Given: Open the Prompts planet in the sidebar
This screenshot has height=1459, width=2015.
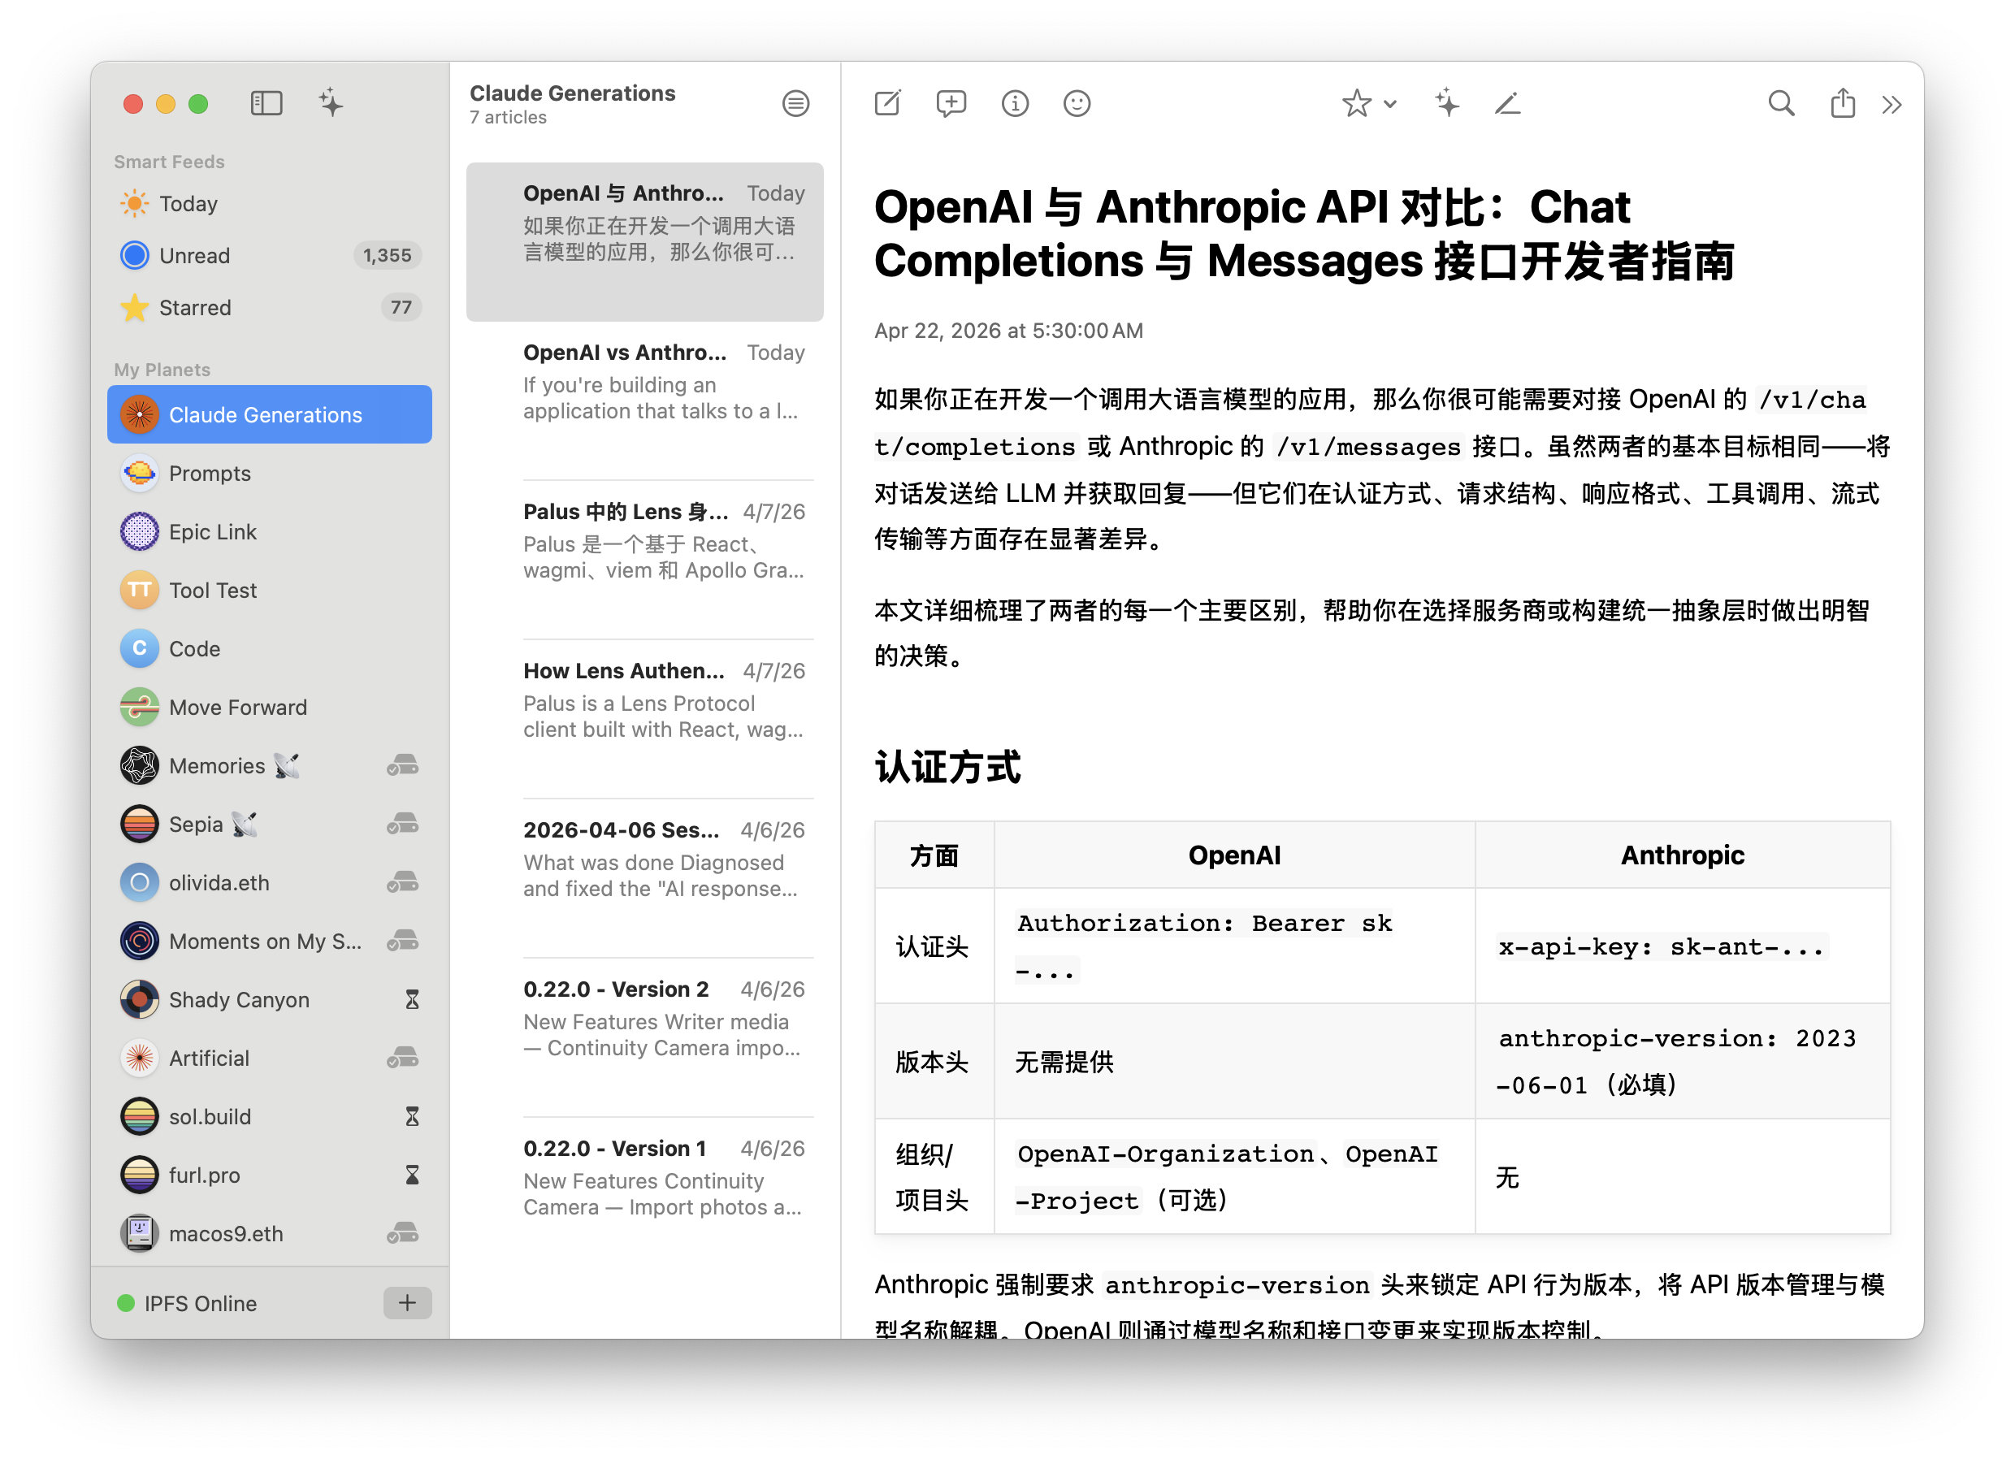Looking at the screenshot, I should pos(210,474).
